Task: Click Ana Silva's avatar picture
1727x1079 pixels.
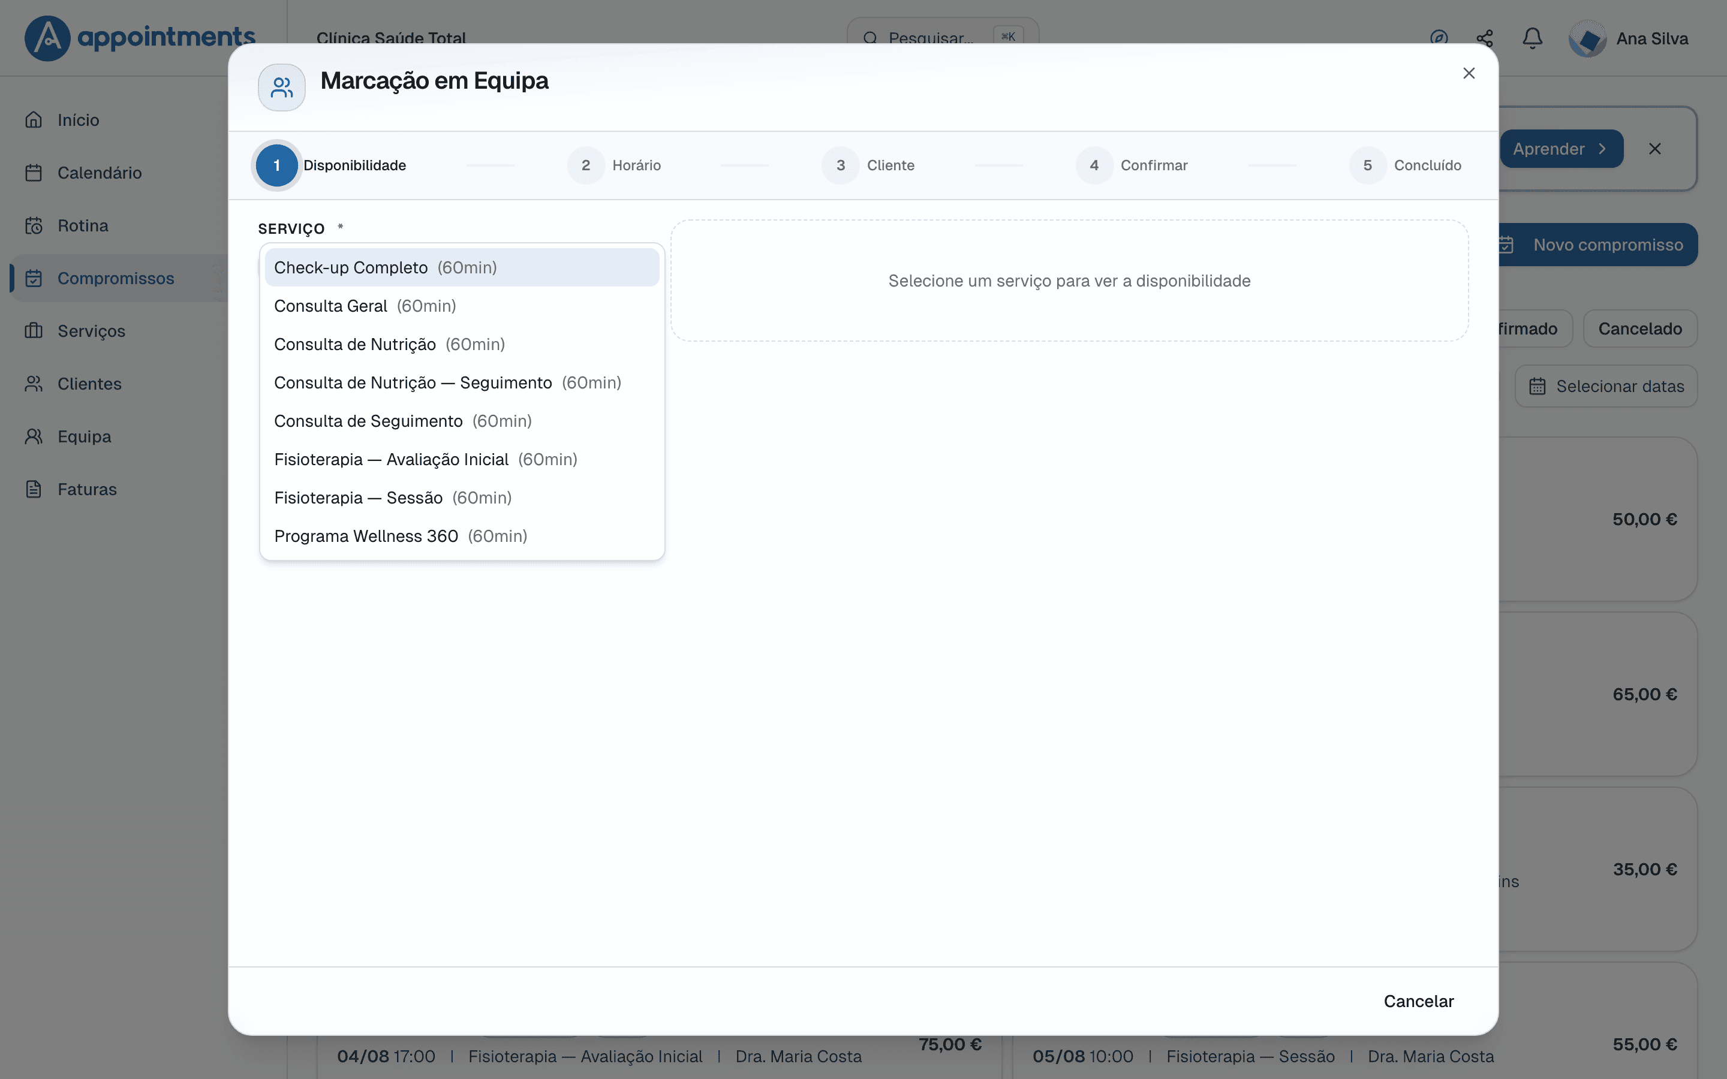Action: click(1587, 38)
